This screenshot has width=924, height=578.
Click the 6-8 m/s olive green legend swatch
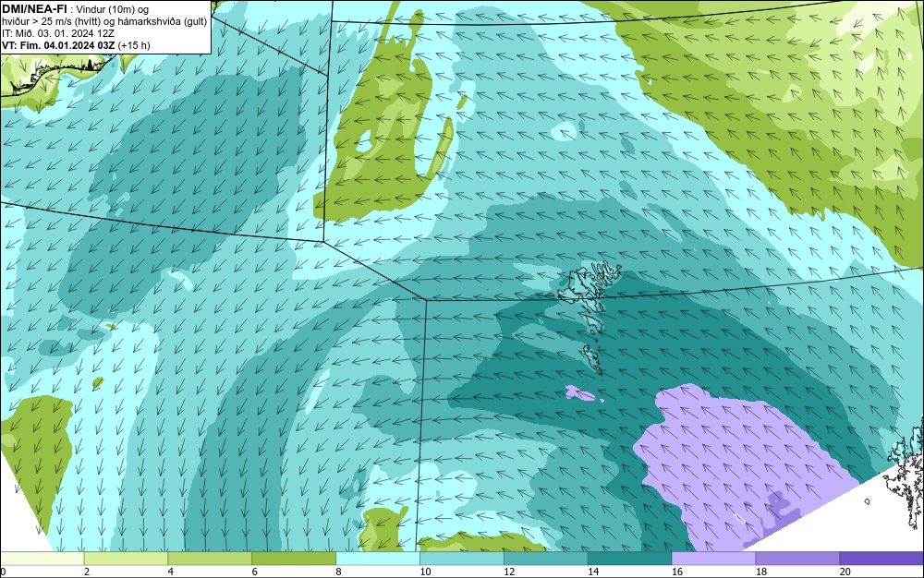[x=294, y=559]
